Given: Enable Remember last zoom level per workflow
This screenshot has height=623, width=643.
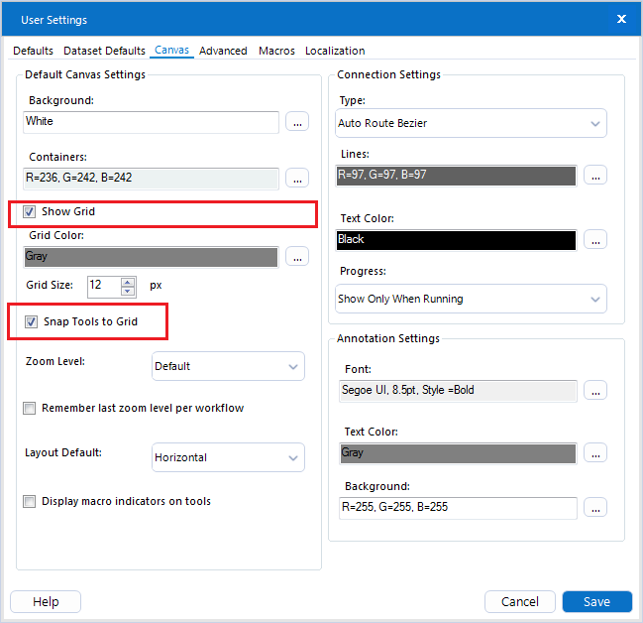Looking at the screenshot, I should pos(31,408).
